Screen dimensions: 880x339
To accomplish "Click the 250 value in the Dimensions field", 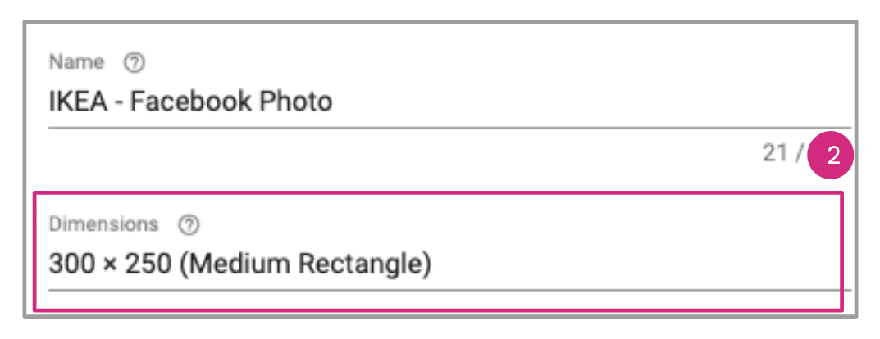I will tap(151, 264).
